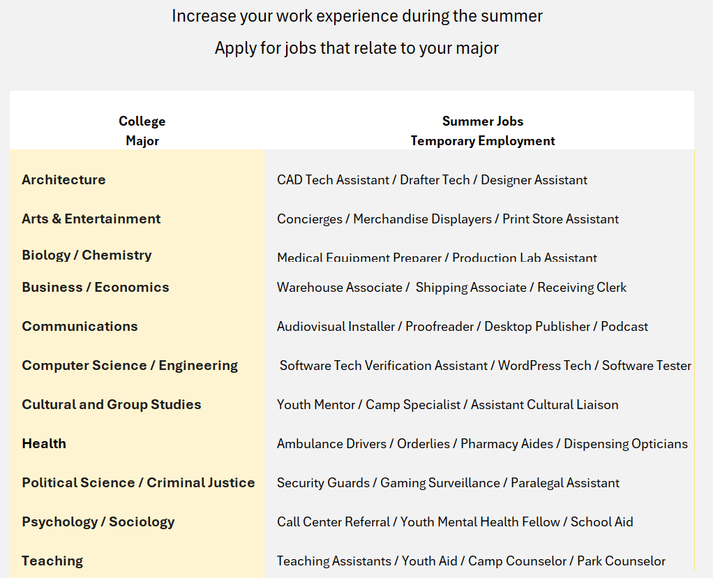Click the Health major cell
The image size is (713, 578).
coord(44,444)
